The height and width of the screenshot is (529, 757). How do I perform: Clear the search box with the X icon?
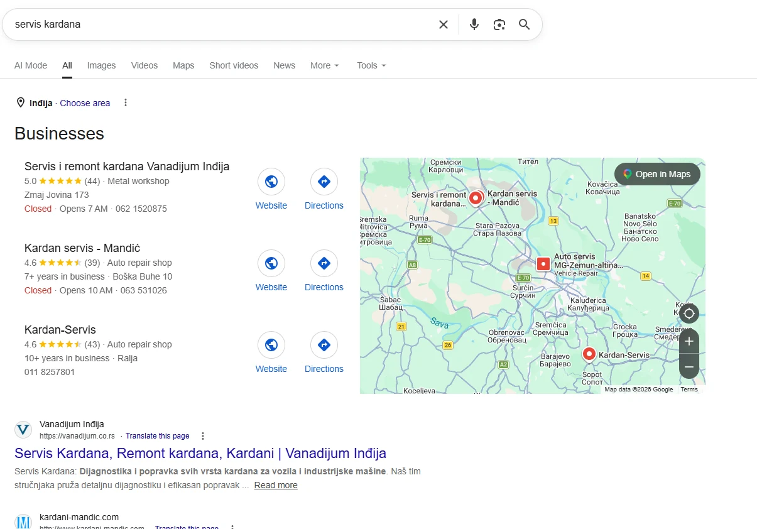[444, 25]
